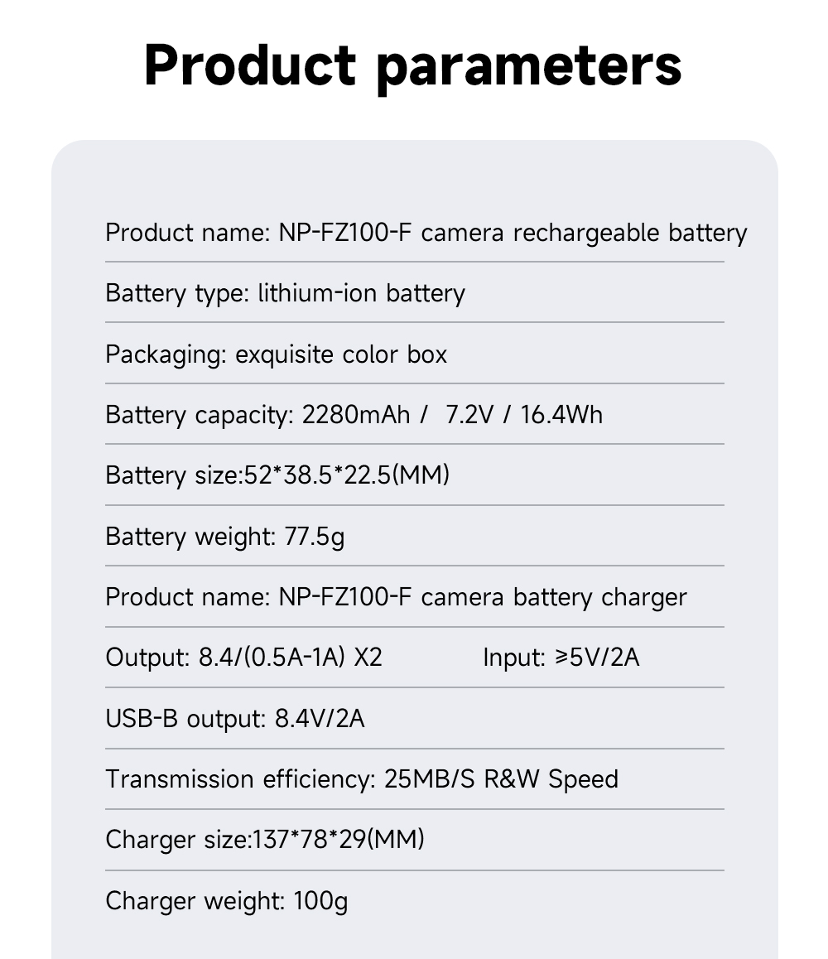This screenshot has width=828, height=959.
Task: Click the "Battery type: lithium-ion battery" row
Action: (285, 293)
